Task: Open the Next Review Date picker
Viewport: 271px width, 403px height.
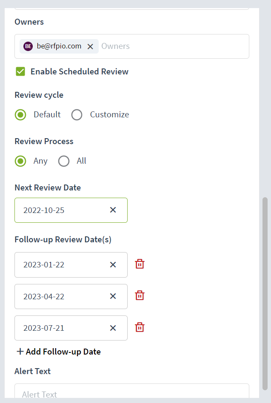Action: click(62, 210)
